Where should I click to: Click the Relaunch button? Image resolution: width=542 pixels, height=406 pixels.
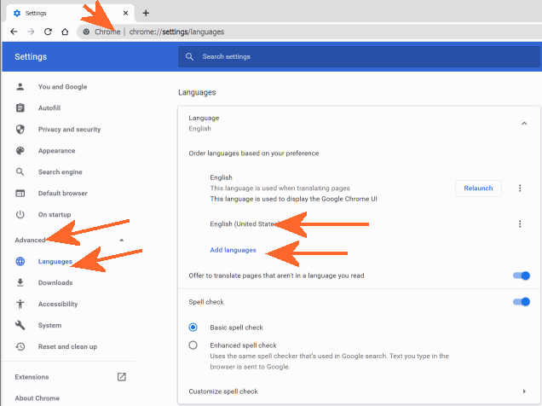(478, 188)
